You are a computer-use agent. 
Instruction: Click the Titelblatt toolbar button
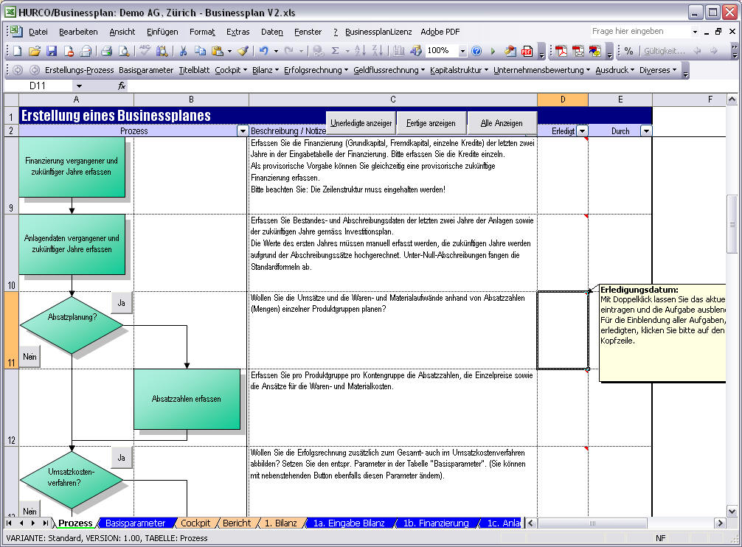click(x=194, y=70)
